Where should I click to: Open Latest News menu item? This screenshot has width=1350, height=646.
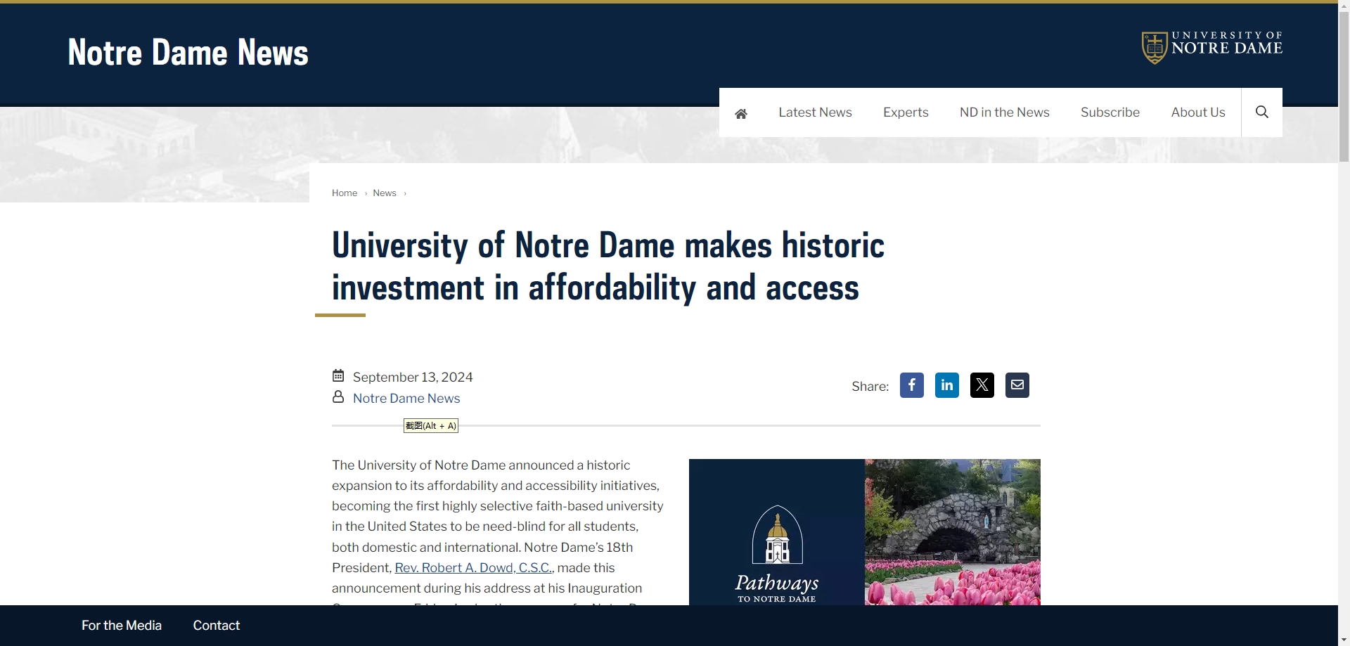(x=815, y=112)
